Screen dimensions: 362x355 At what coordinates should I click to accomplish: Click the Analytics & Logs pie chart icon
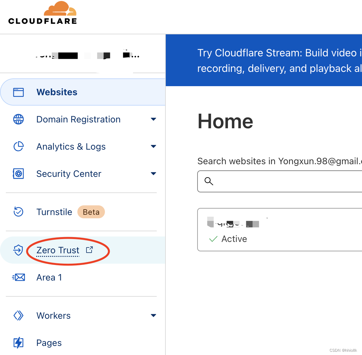(x=18, y=146)
